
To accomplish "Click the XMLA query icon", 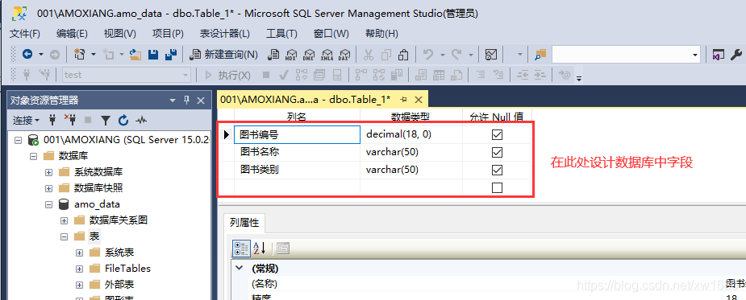I will click(x=327, y=55).
